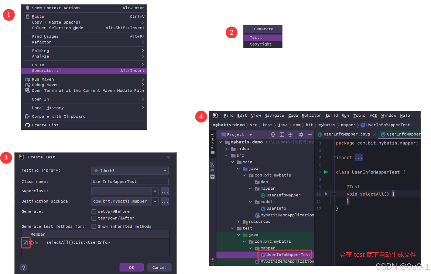Click the Debug Maven icon
The width and height of the screenshot is (431, 274).
click(x=27, y=85)
